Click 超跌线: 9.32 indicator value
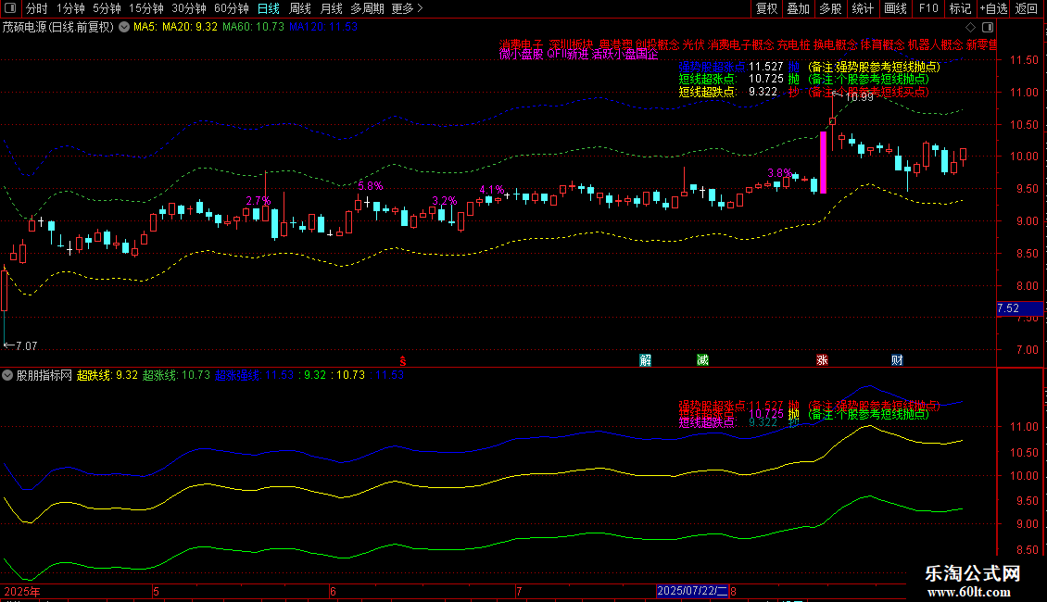This screenshot has width=1047, height=602. tap(107, 375)
